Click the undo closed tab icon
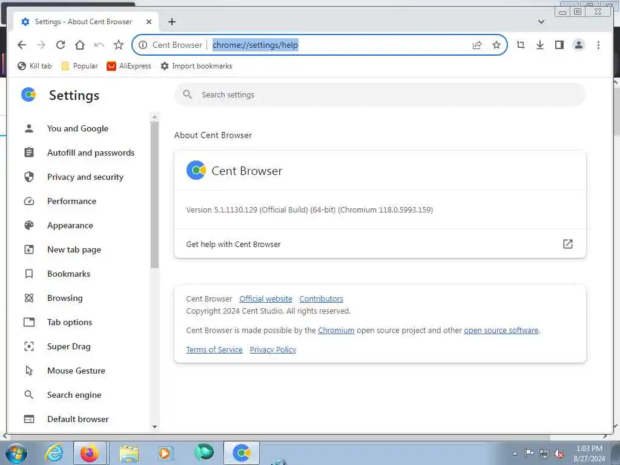 pyautogui.click(x=99, y=45)
